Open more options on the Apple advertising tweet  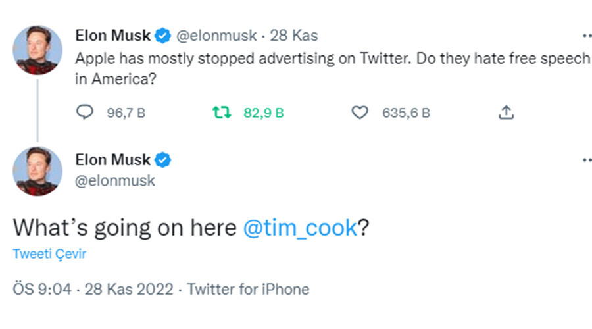pos(587,36)
